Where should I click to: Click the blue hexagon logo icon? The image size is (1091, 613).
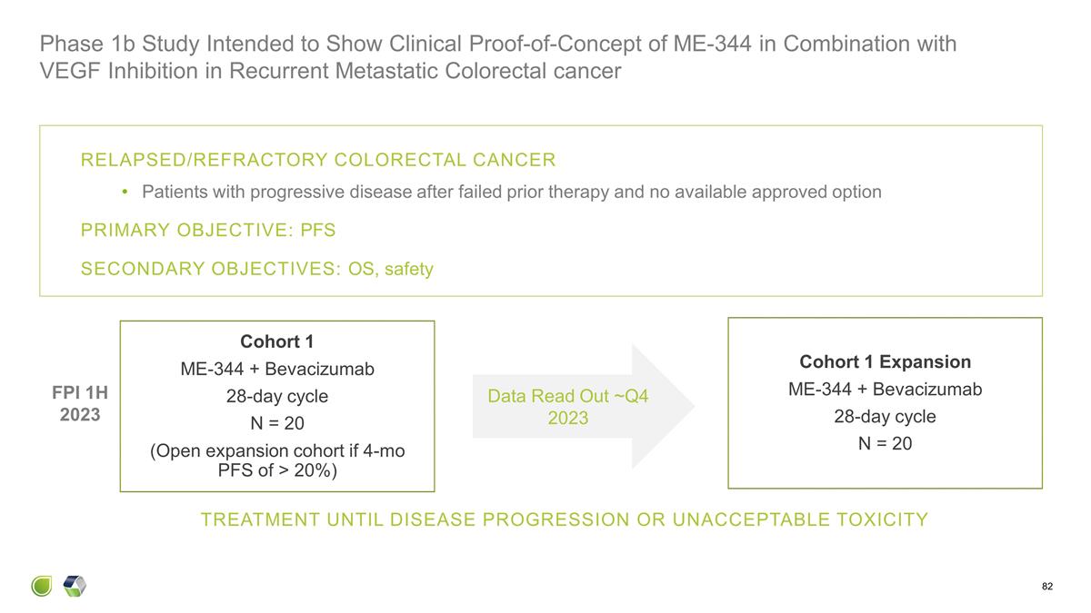point(75,586)
